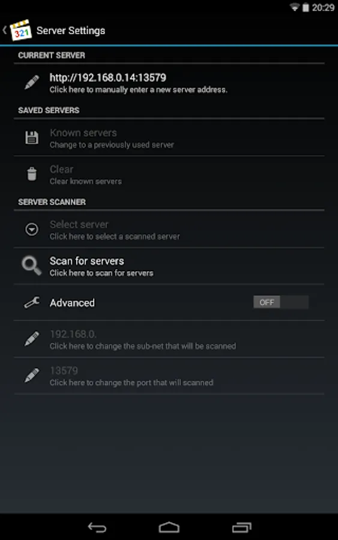Tap the pencil icon beside 192.168.0. sub-net
The width and height of the screenshot is (338, 540).
(x=32, y=339)
